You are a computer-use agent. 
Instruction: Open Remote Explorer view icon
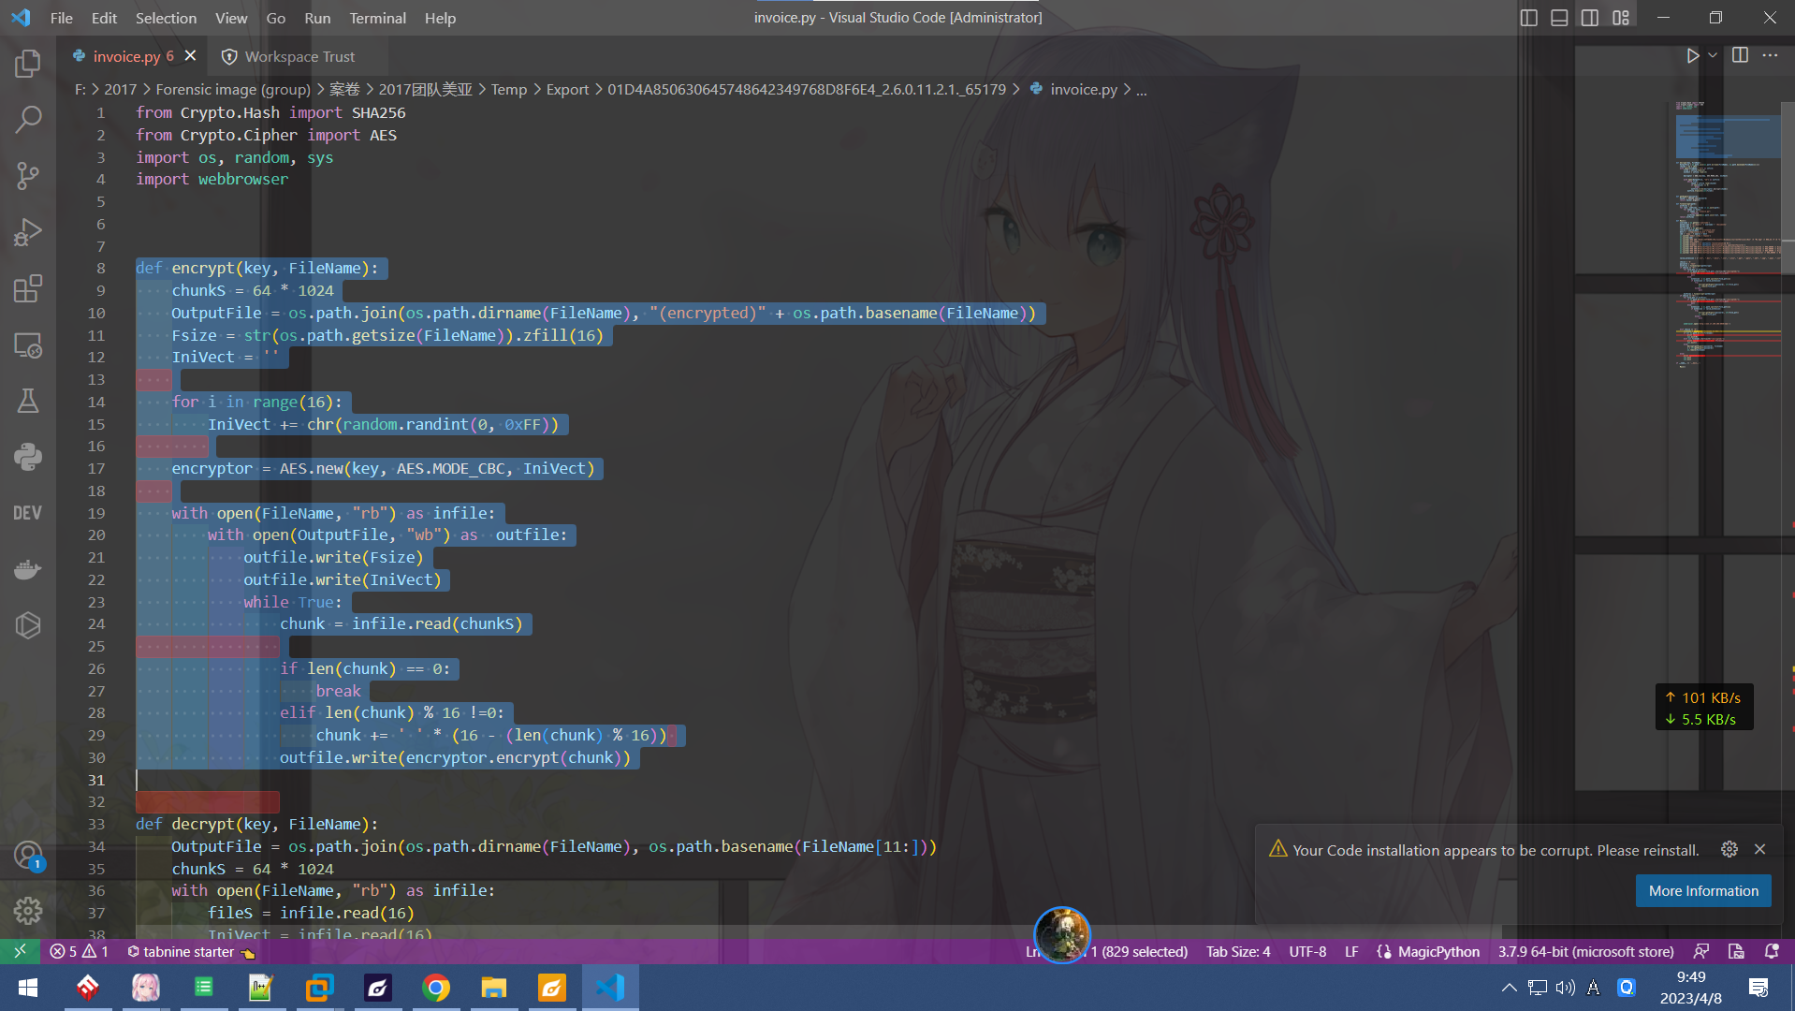[28, 344]
